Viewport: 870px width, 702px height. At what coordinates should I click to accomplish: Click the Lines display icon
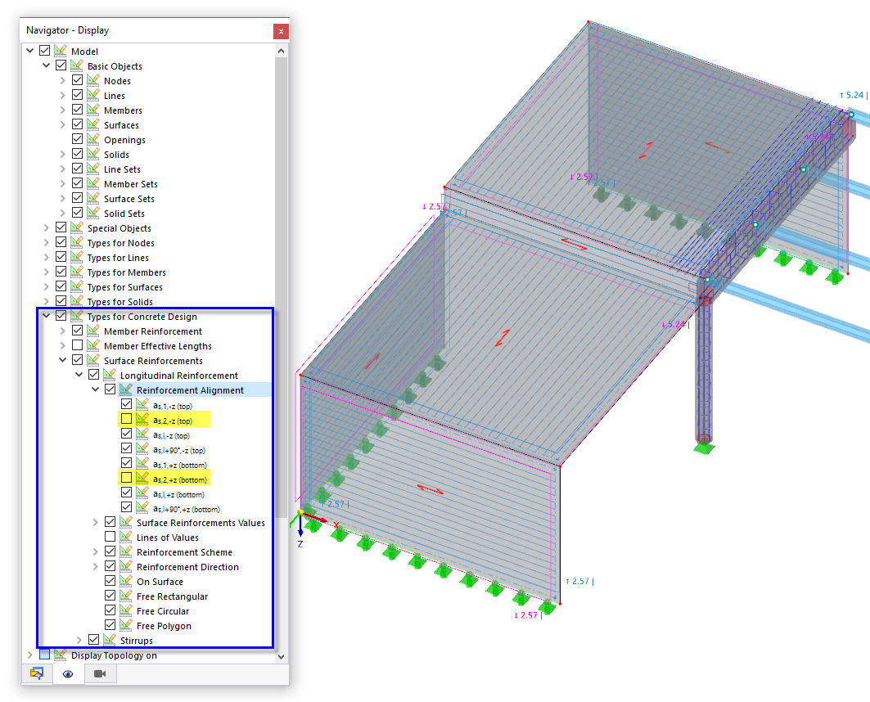[x=93, y=96]
